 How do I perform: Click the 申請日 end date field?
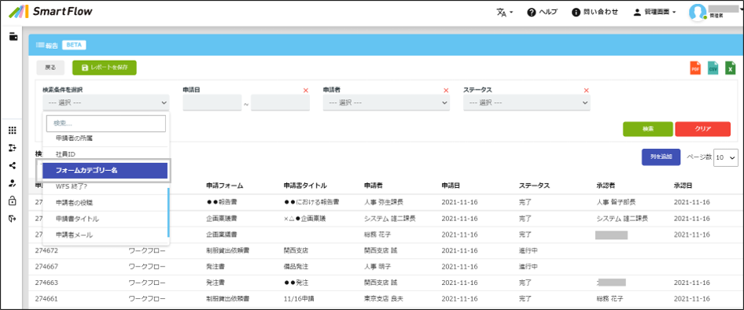pos(281,103)
